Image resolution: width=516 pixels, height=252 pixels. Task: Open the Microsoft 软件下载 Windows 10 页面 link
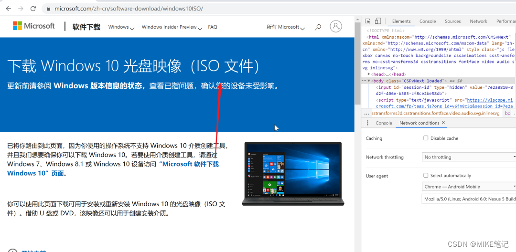[x=113, y=168]
